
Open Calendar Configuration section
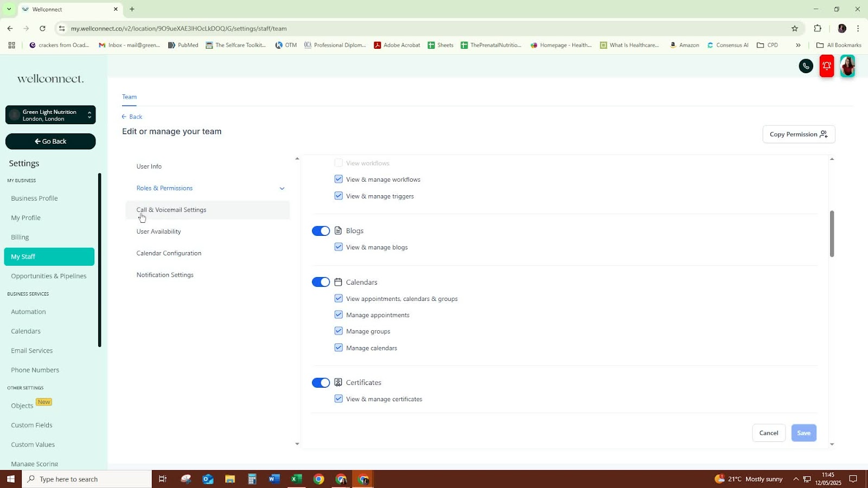[169, 253]
